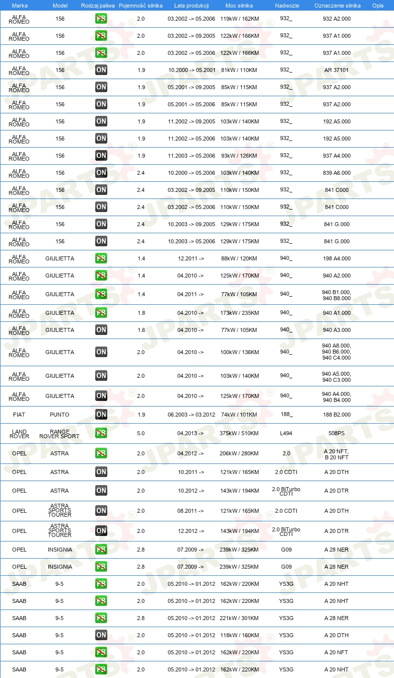Click the 1.8 engine capacity cell
This screenshot has width=394, height=678.
[141, 313]
